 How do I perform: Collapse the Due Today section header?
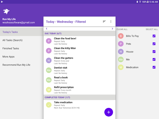[79, 33]
